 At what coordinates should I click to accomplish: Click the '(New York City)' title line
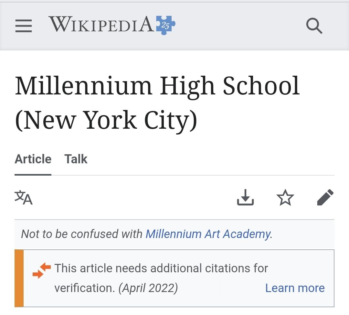(x=106, y=120)
